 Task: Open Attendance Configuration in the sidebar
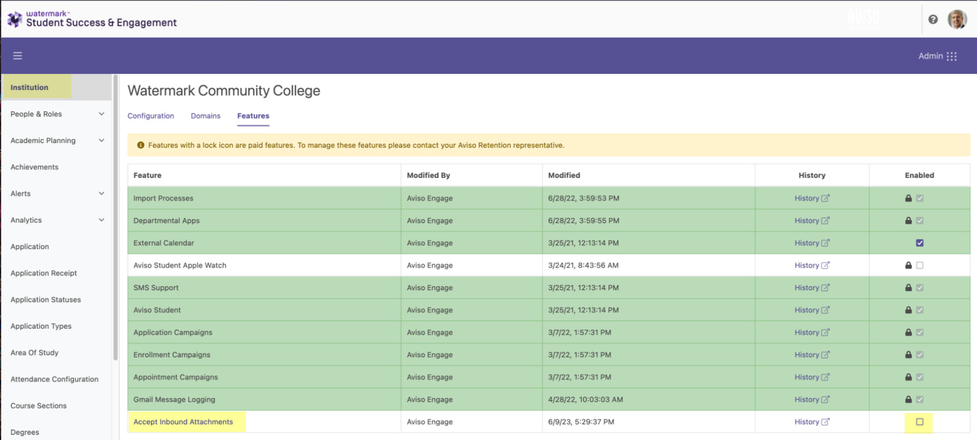pyautogui.click(x=54, y=379)
